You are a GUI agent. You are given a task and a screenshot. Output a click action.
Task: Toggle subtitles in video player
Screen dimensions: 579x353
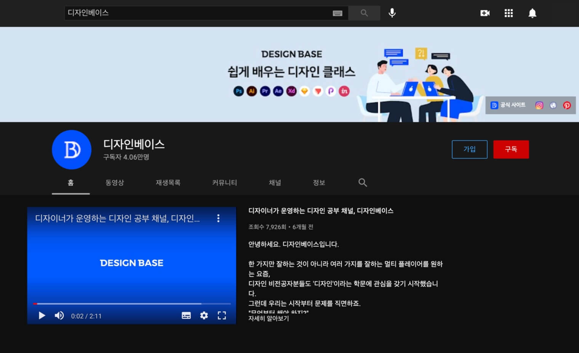pyautogui.click(x=186, y=316)
